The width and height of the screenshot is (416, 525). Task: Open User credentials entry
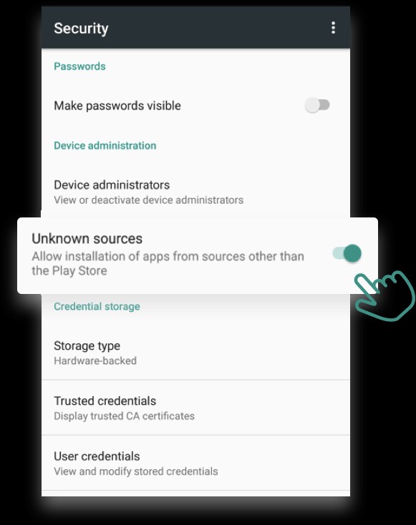tap(195, 463)
